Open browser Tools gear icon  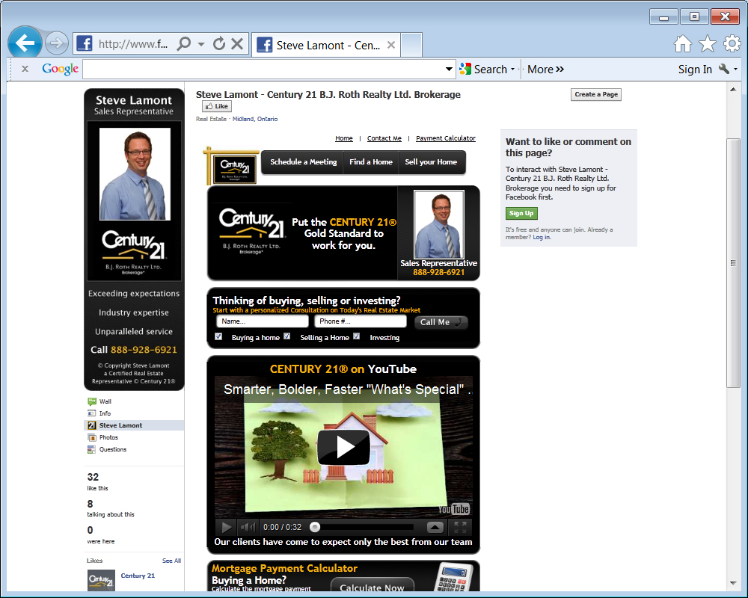[732, 44]
